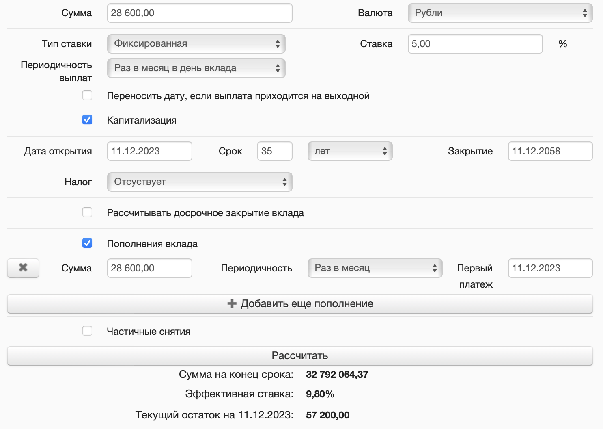Expand the Периодичность выплат dropdown
The width and height of the screenshot is (603, 429).
196,68
